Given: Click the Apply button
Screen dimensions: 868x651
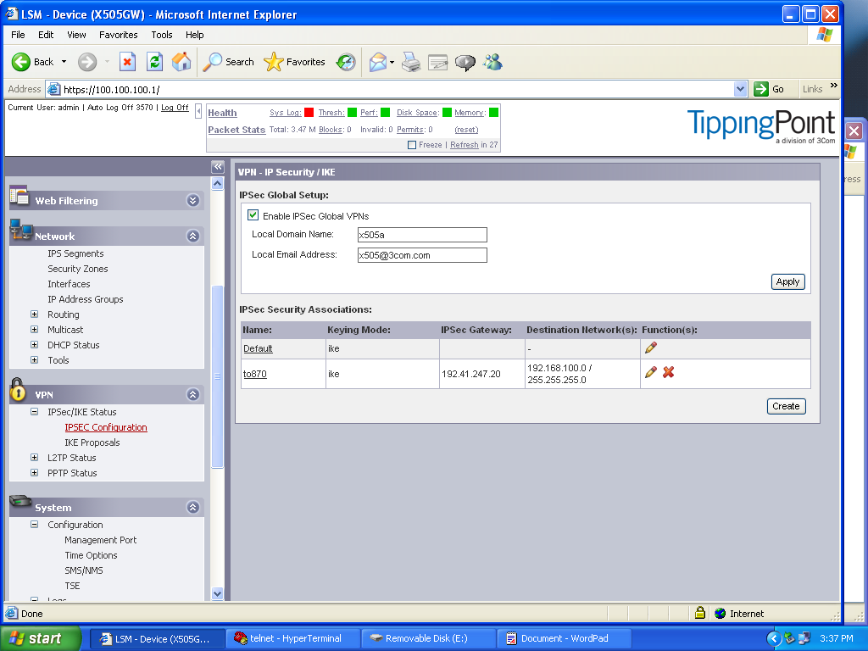Looking at the screenshot, I should pos(787,281).
